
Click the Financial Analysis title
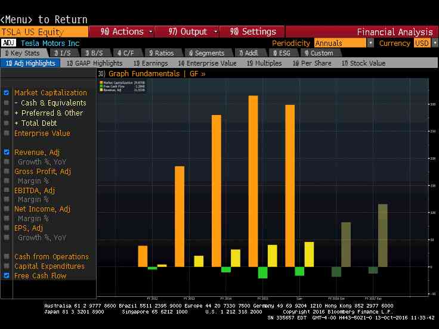click(395, 32)
